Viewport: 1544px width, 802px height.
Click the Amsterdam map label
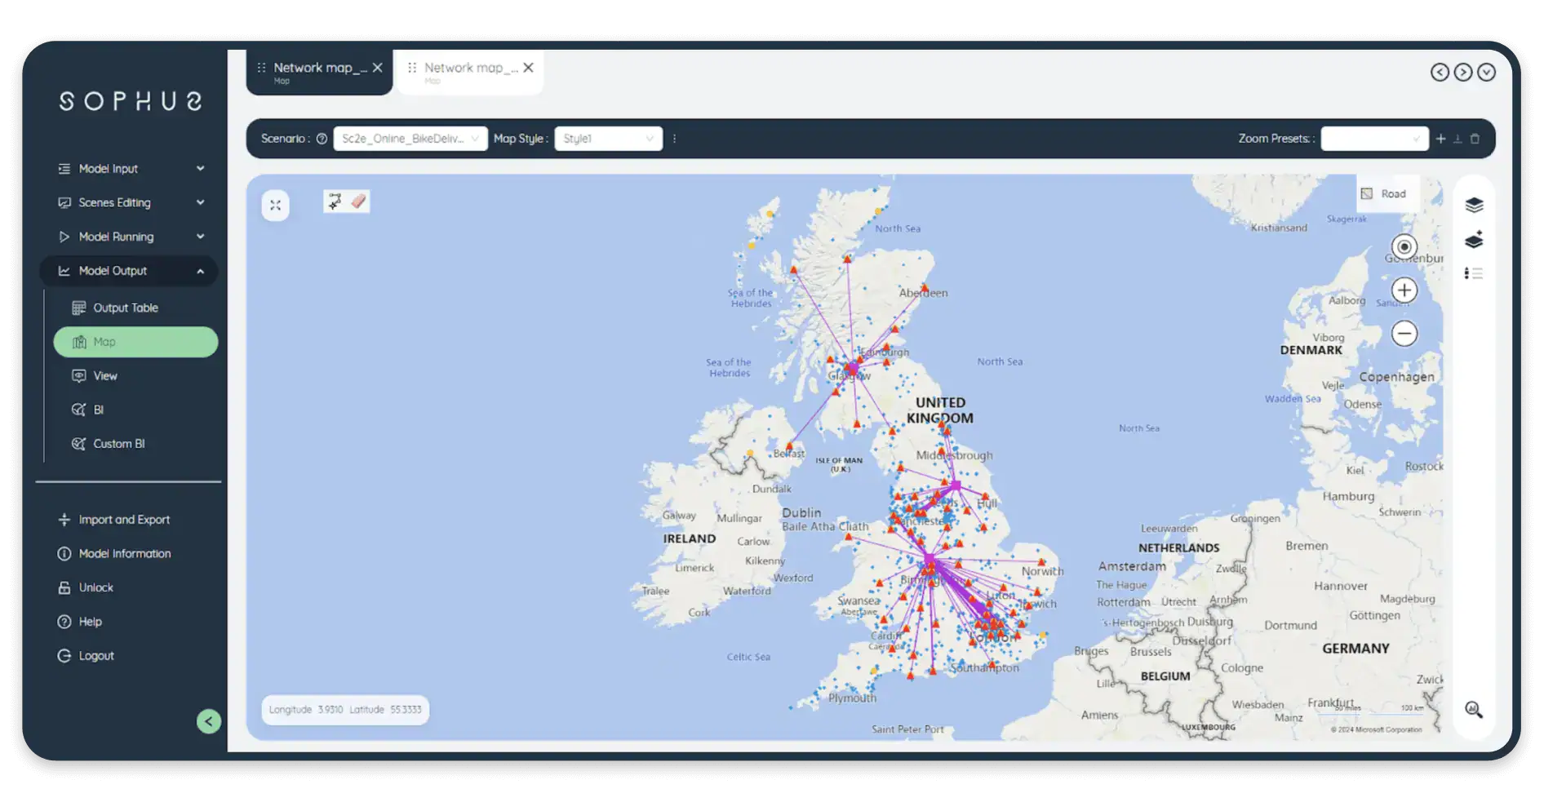click(1132, 566)
